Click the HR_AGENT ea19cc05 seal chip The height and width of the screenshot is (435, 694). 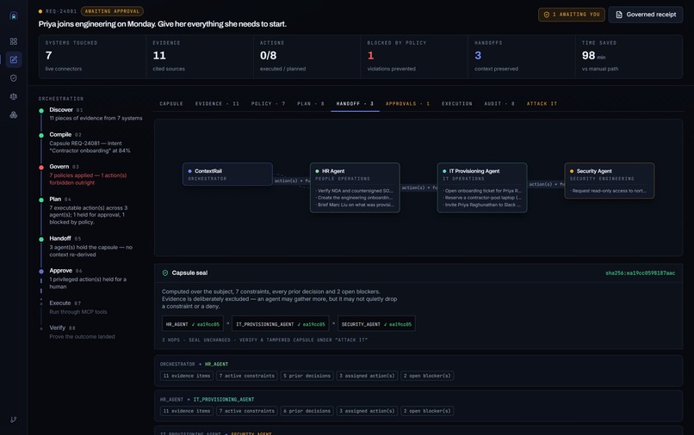point(193,324)
